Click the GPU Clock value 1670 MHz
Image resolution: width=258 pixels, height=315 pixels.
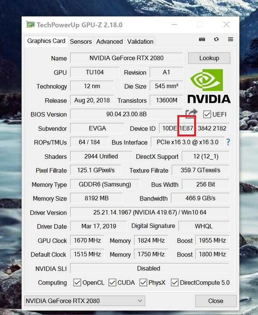click(87, 241)
